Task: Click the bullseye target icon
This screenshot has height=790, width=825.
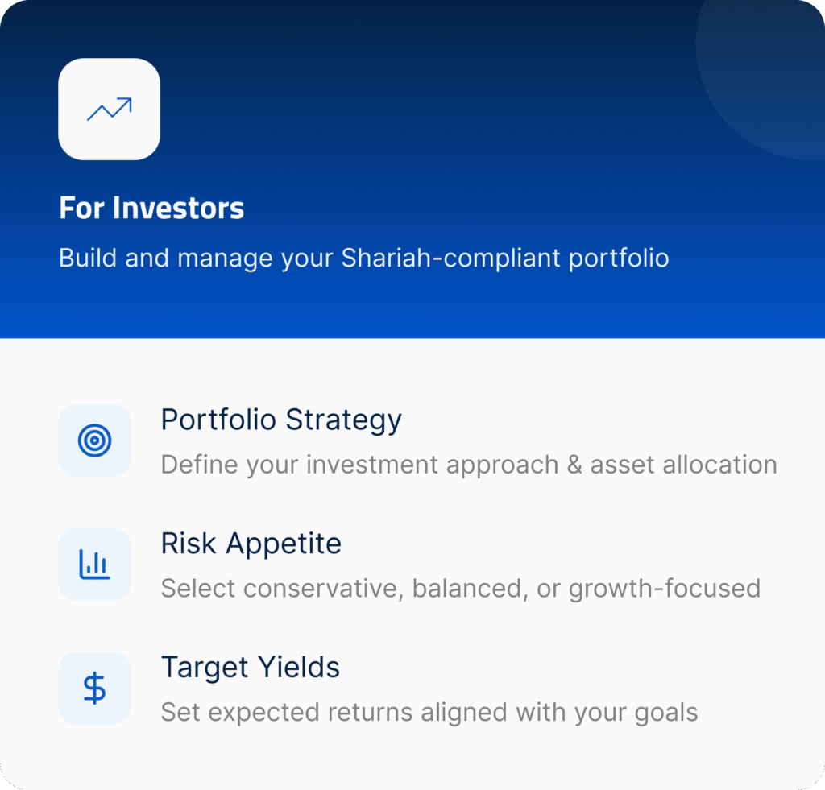Action: click(94, 440)
